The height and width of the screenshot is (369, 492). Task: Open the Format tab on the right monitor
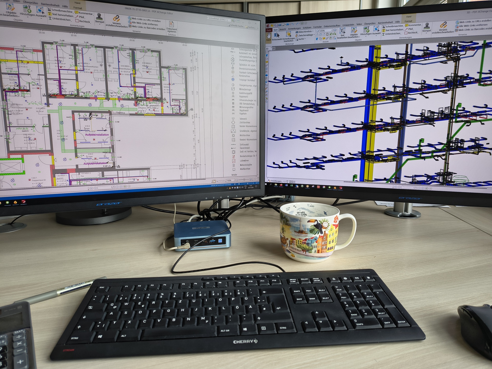click(408, 21)
